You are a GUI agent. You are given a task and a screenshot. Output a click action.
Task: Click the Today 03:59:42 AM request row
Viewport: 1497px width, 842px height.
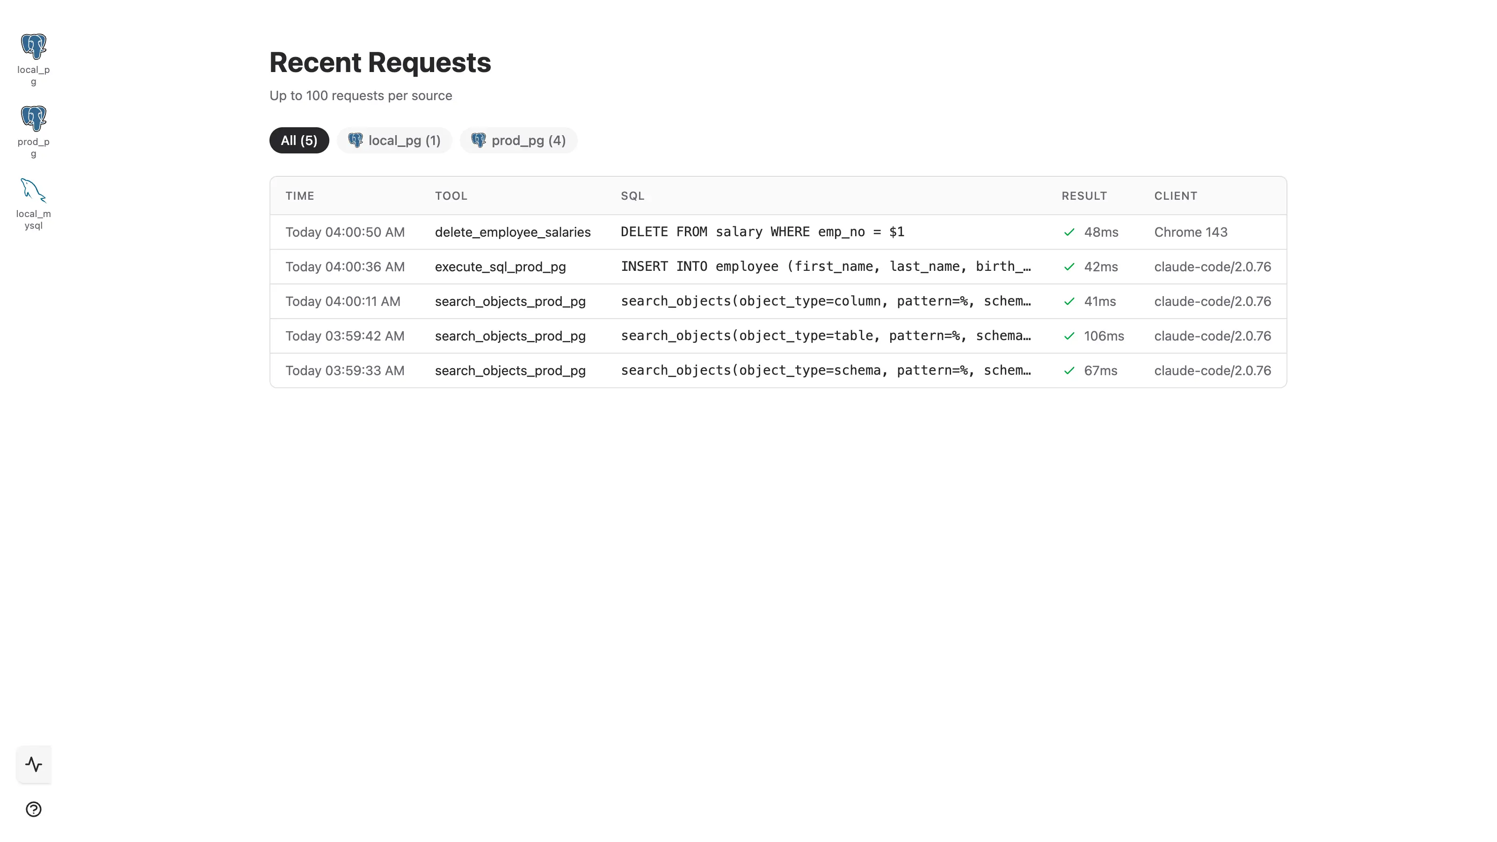click(345, 336)
